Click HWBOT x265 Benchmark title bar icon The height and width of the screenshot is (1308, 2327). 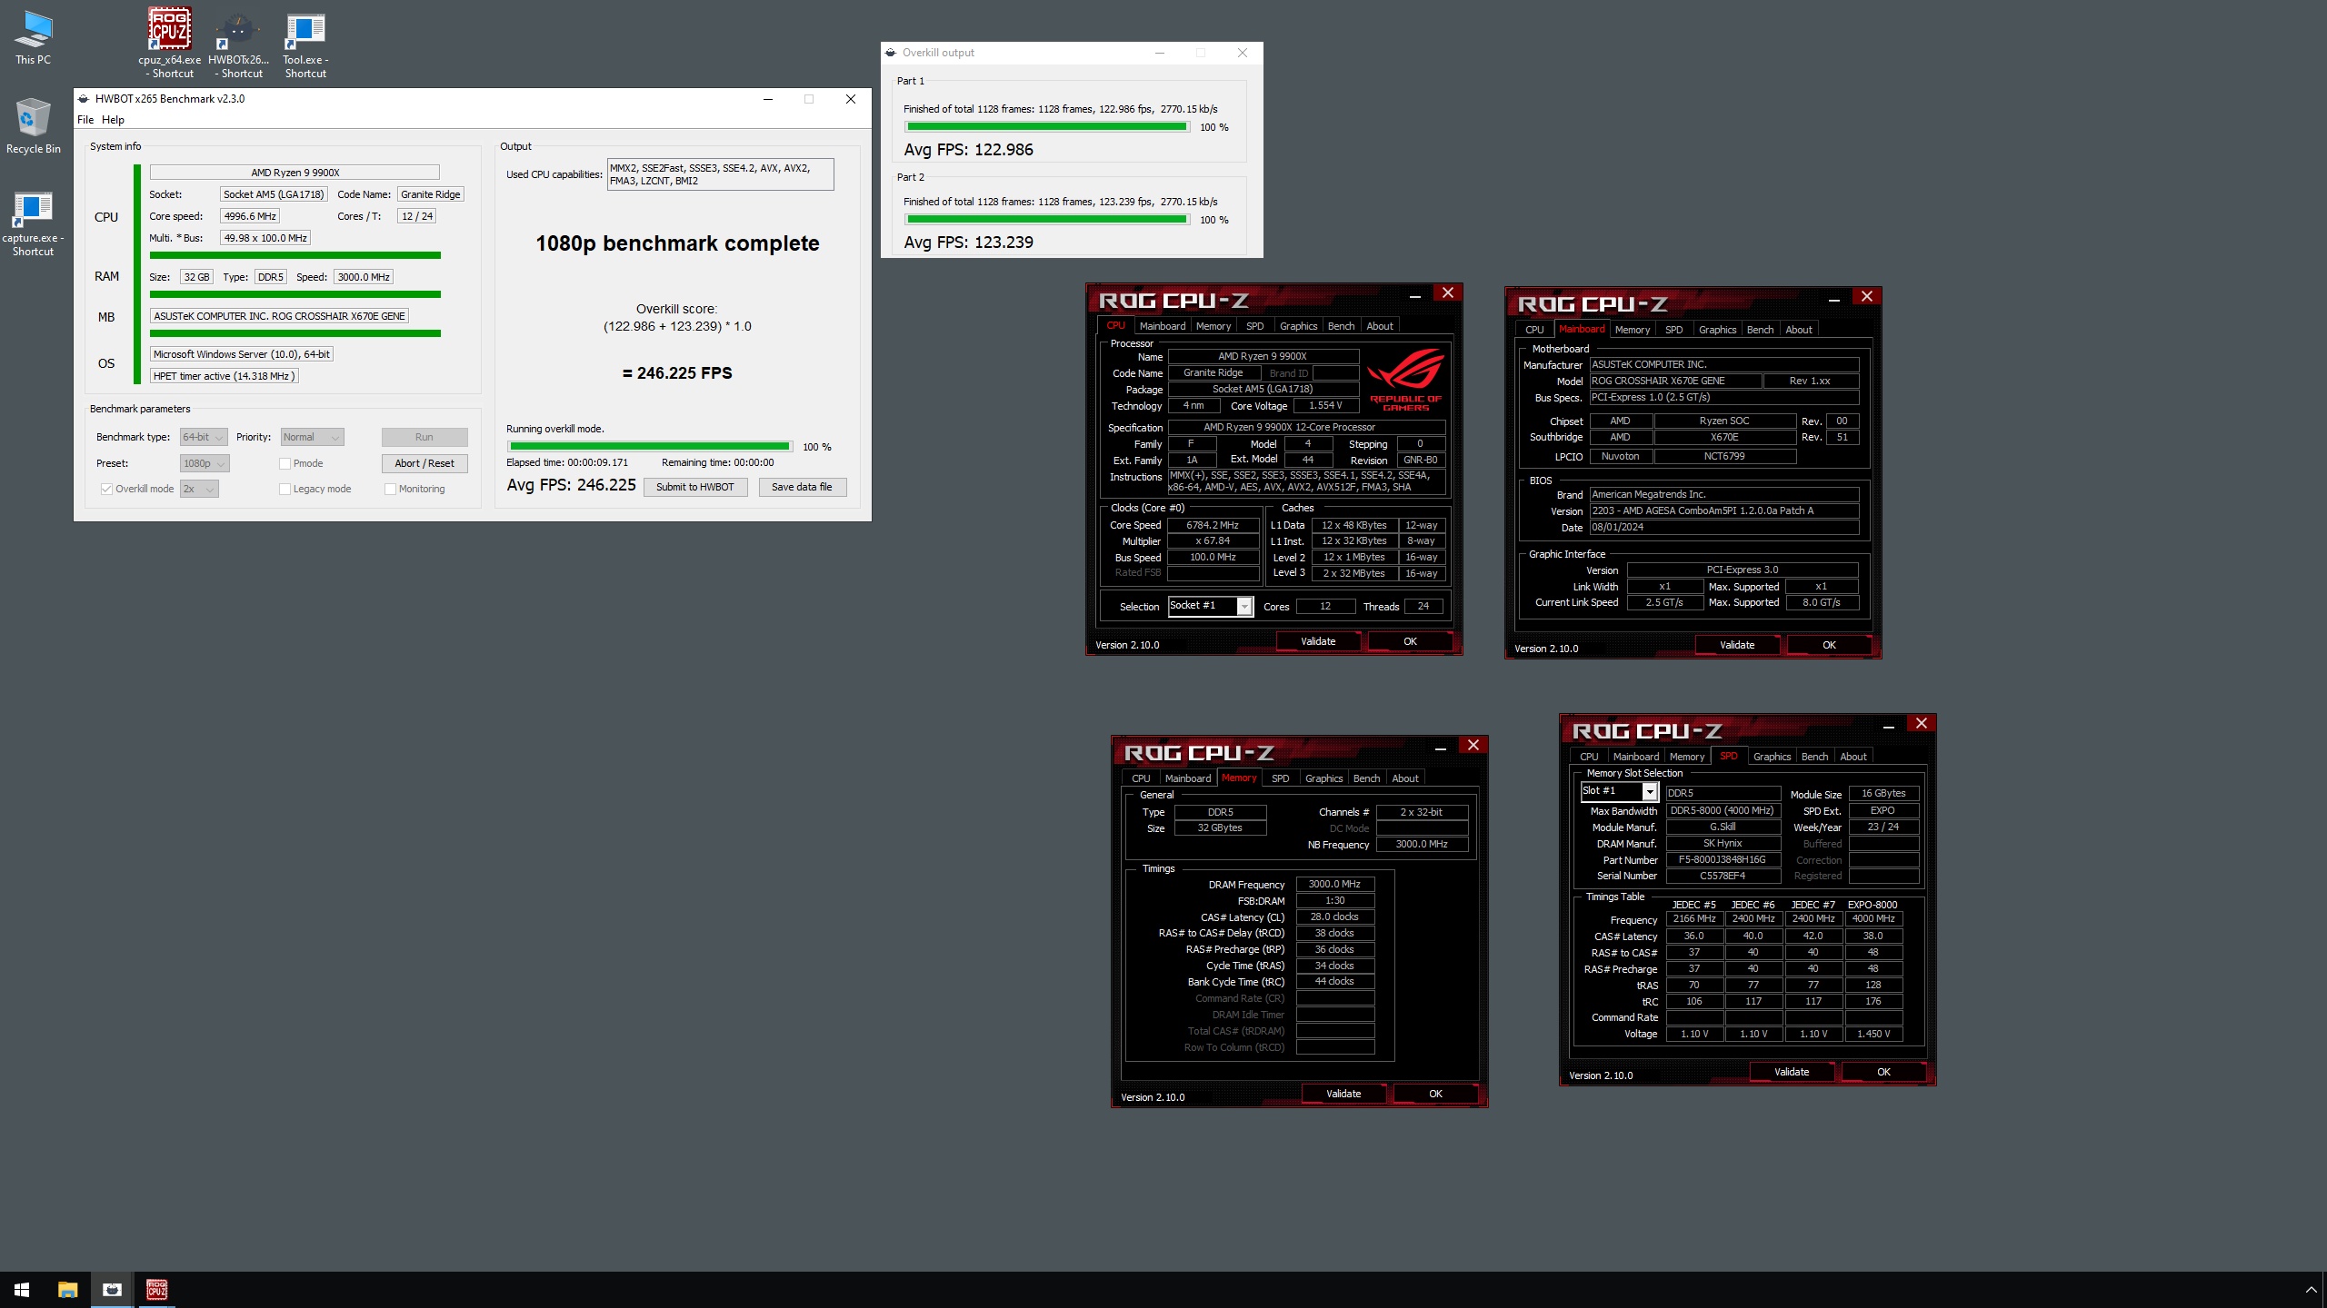pos(84,99)
